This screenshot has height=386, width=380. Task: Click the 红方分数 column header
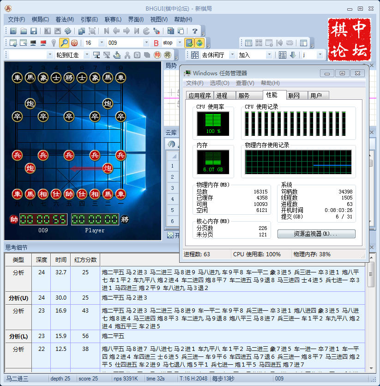click(x=85, y=259)
